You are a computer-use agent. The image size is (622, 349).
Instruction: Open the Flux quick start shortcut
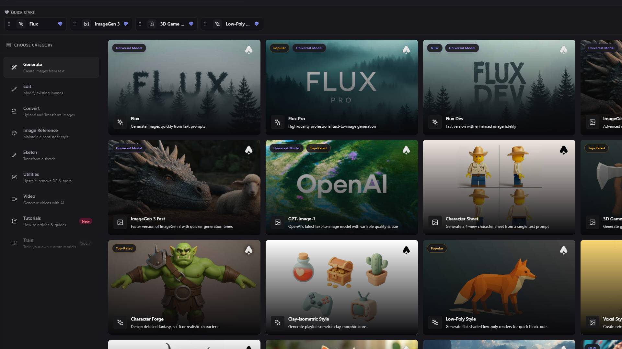36,24
